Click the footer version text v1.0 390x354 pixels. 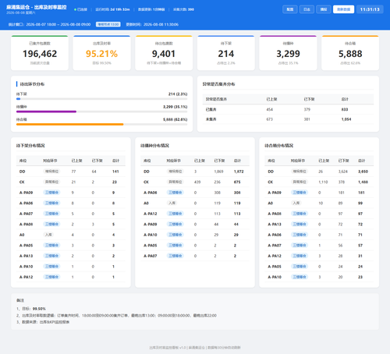point(183,348)
